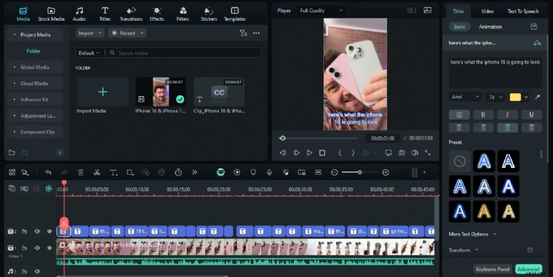
Task: Open the Arial font dropdown
Action: click(x=465, y=97)
